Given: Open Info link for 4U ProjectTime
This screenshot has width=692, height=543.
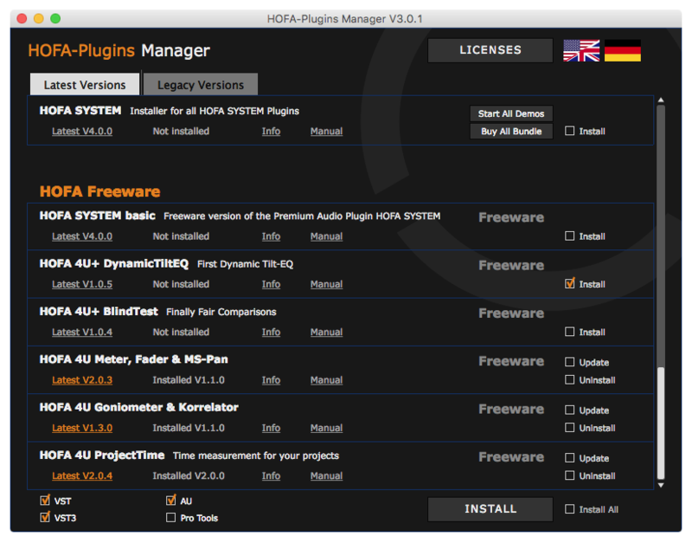Looking at the screenshot, I should pyautogui.click(x=271, y=475).
